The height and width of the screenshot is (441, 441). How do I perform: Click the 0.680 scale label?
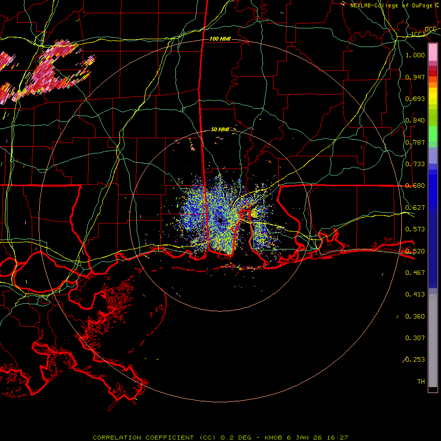click(415, 186)
